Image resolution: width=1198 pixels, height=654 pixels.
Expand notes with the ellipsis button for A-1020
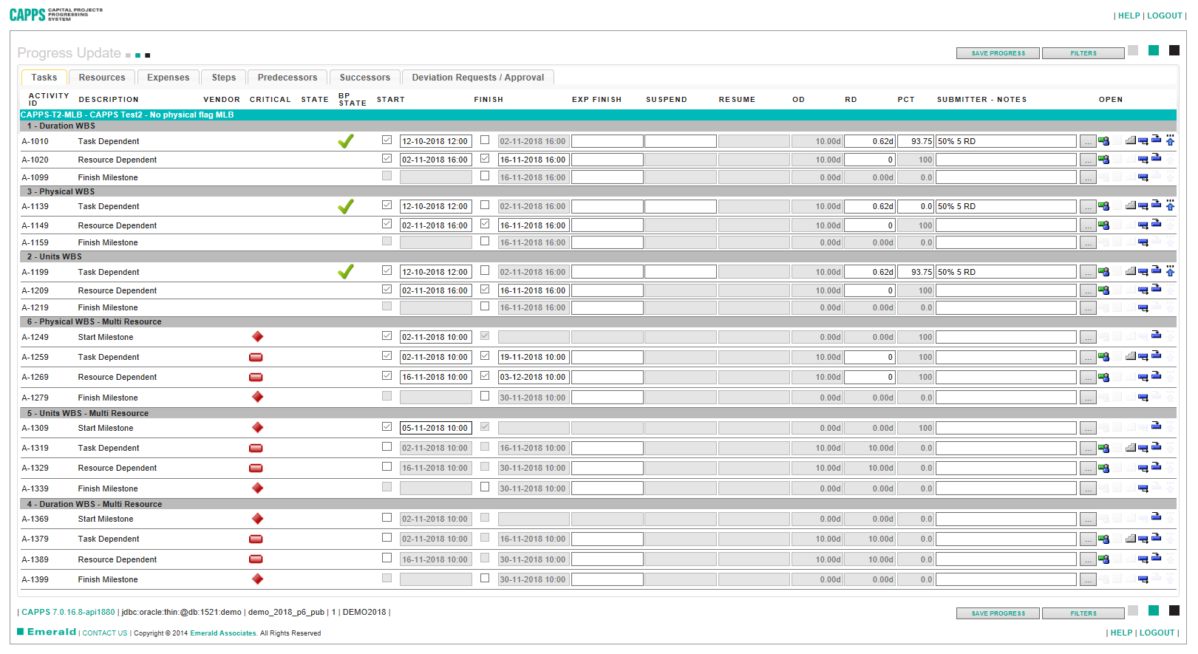[x=1087, y=160]
